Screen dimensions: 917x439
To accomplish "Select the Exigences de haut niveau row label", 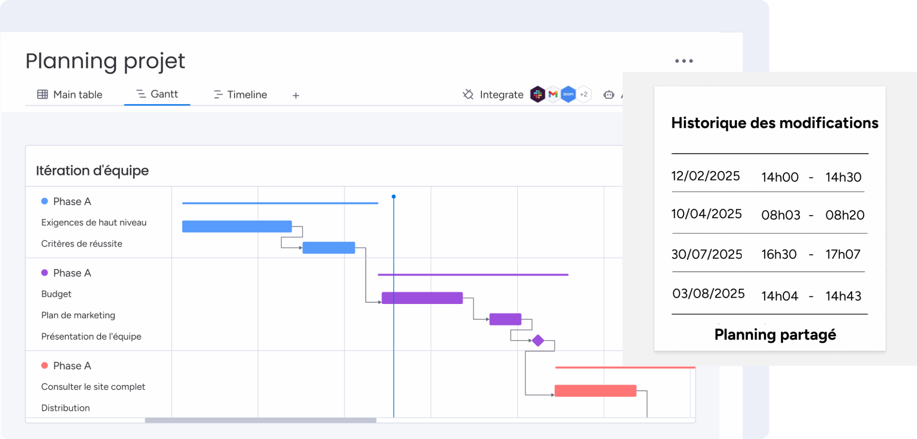I will click(x=94, y=222).
